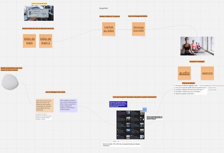This screenshot has height=153, width=224.
Task: Select the purple refund role-play note
Action: 69,105
